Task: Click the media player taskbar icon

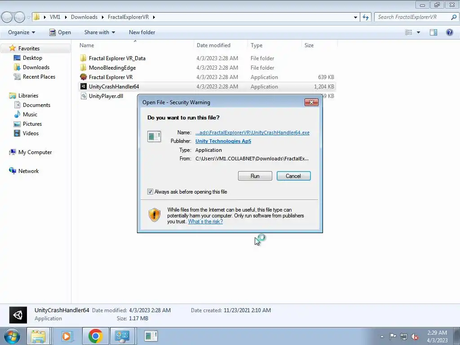Action: [66, 336]
